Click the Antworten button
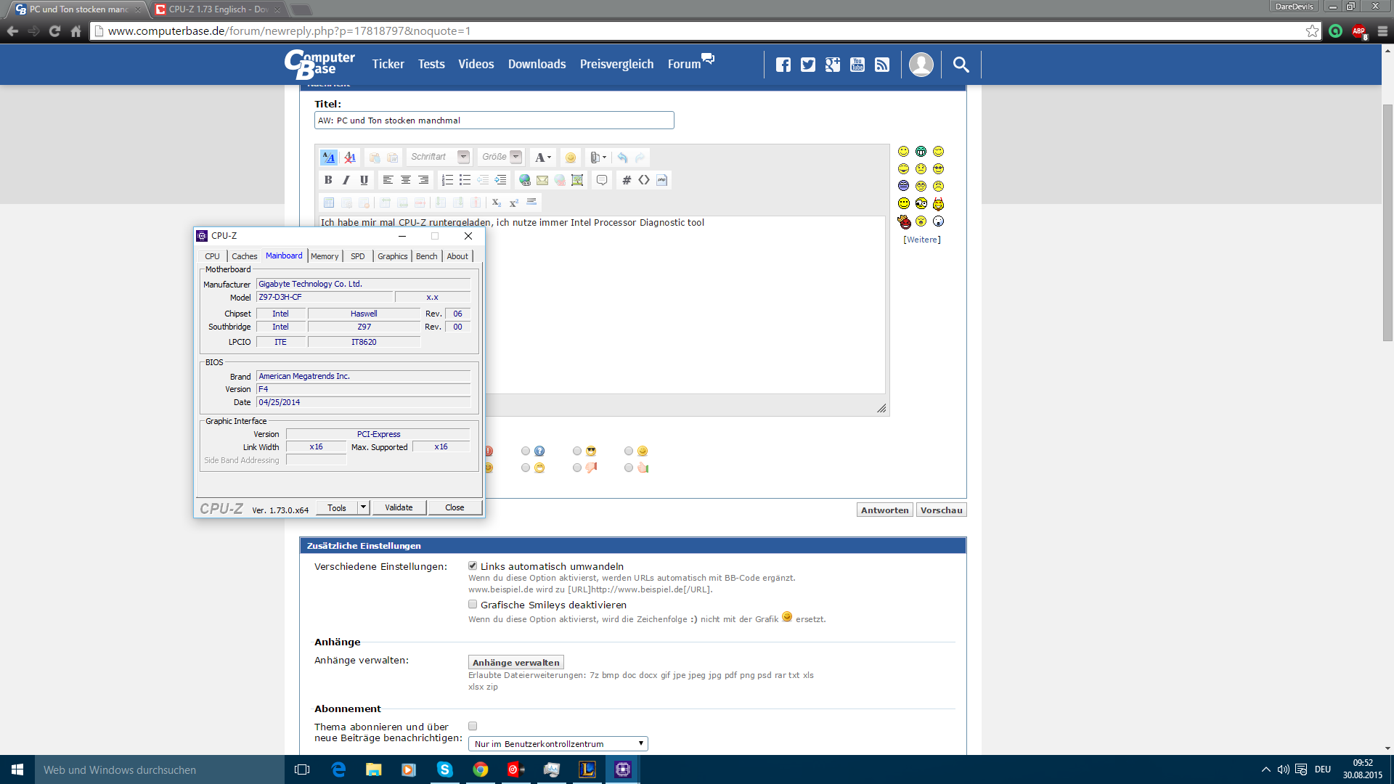The image size is (1394, 784). (x=884, y=510)
